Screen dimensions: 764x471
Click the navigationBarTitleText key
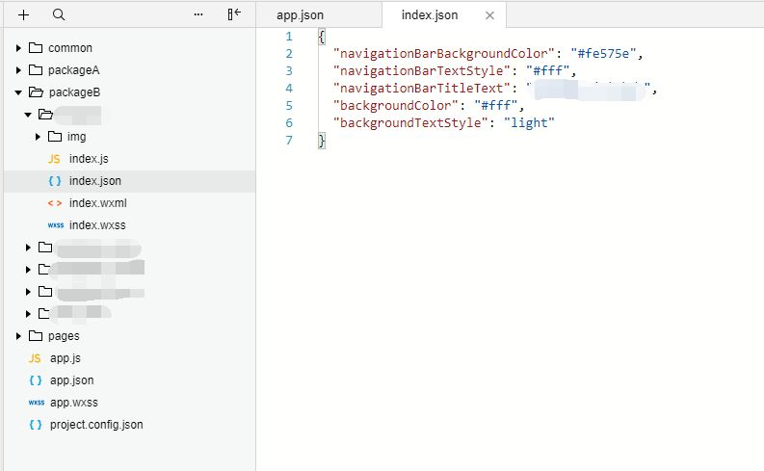tap(421, 89)
